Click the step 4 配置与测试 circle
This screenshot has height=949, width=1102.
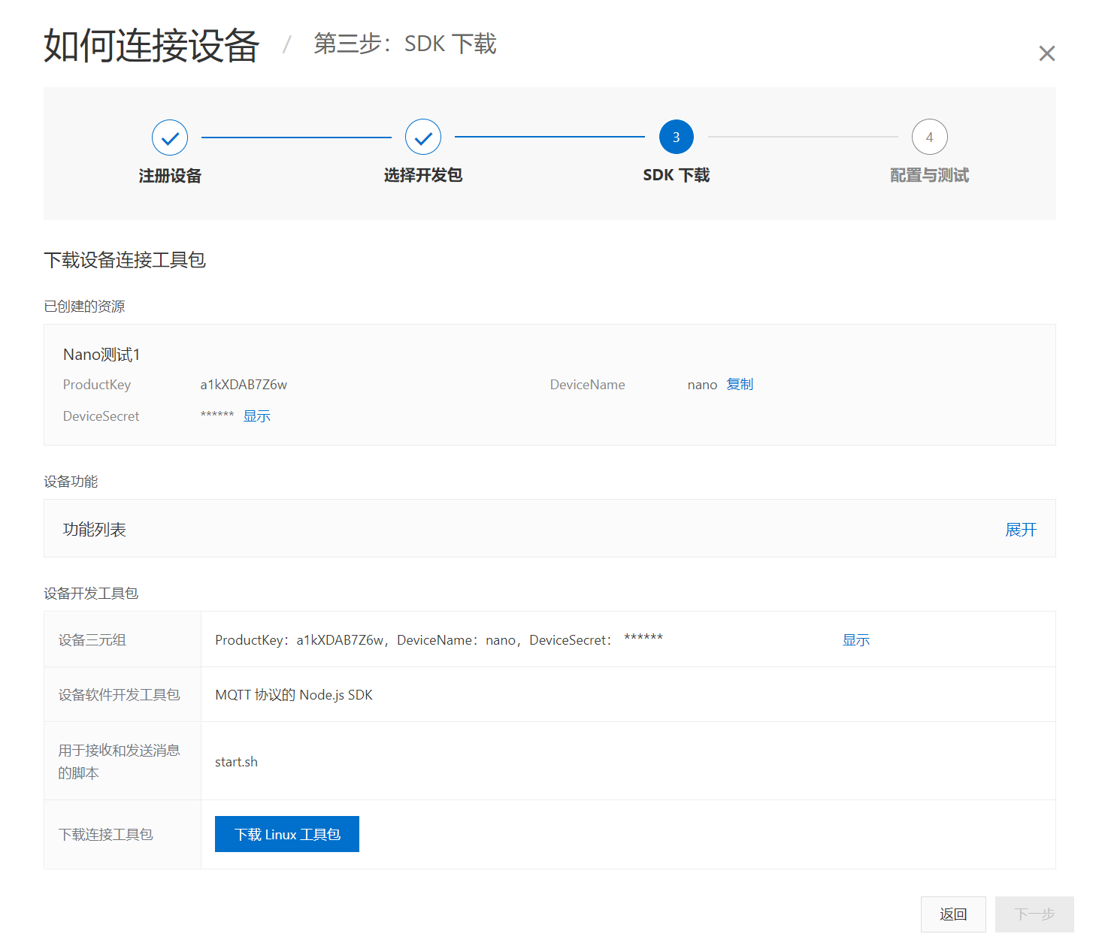pyautogui.click(x=929, y=137)
